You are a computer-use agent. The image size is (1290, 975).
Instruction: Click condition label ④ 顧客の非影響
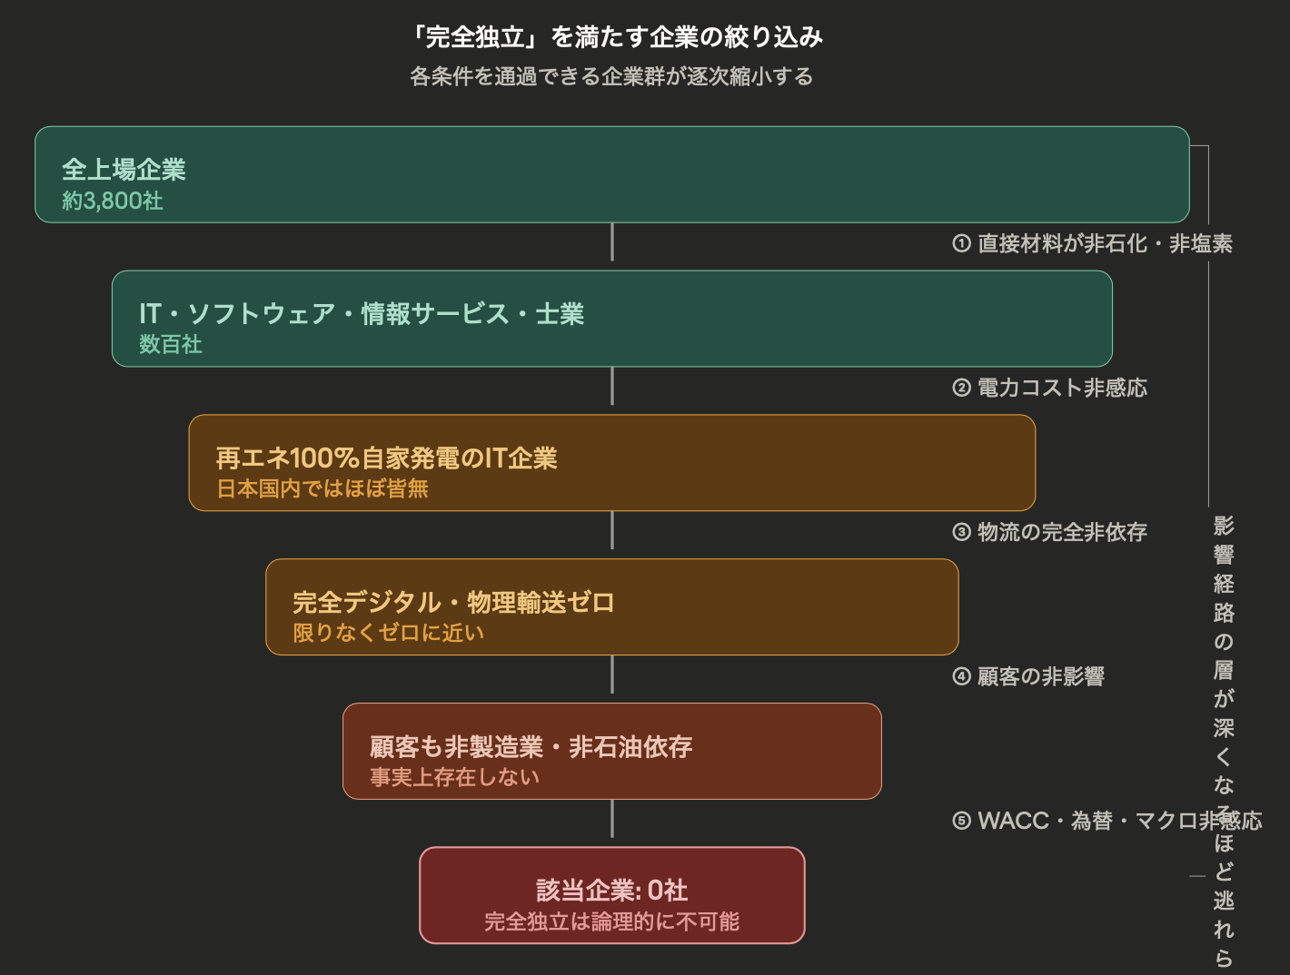[x=1027, y=676]
